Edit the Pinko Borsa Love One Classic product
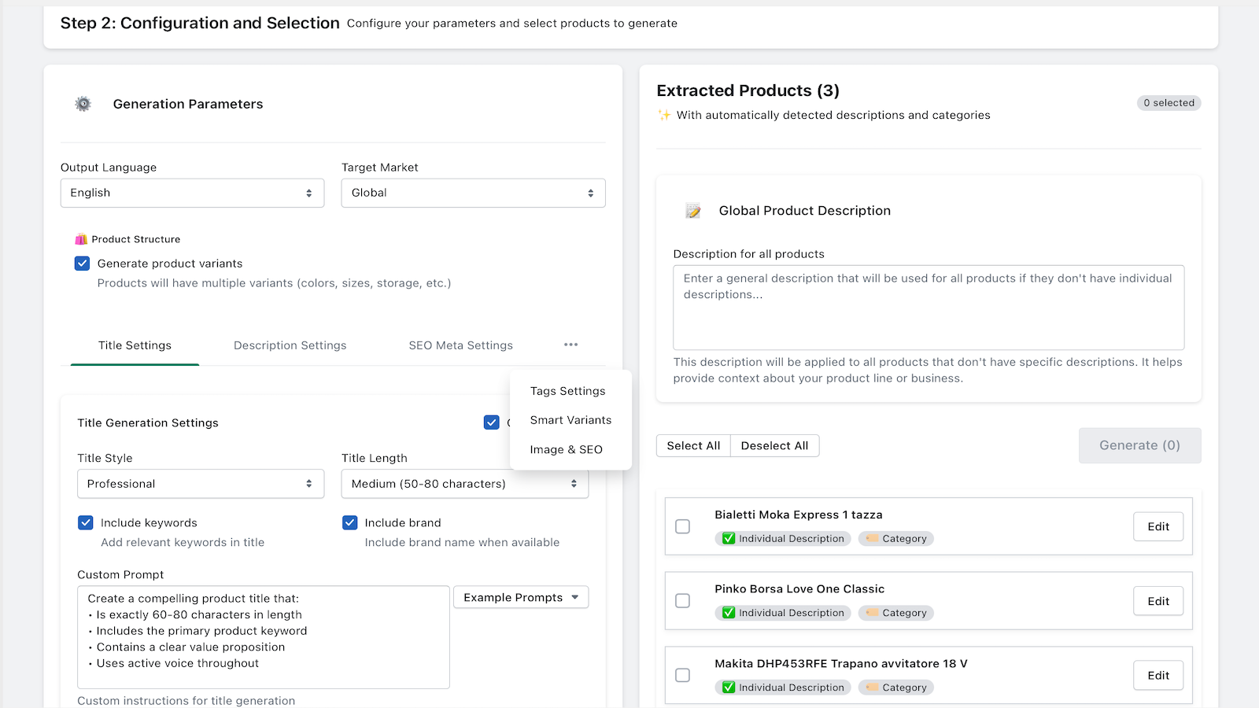This screenshot has width=1259, height=708. [x=1157, y=600]
